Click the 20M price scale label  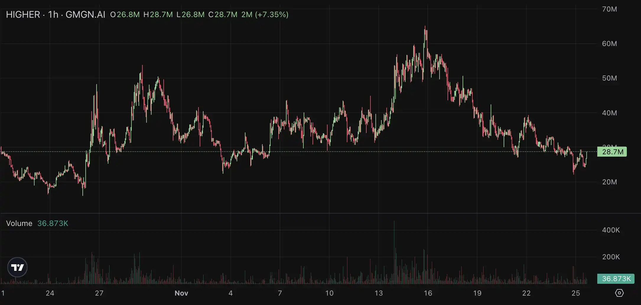[609, 182]
